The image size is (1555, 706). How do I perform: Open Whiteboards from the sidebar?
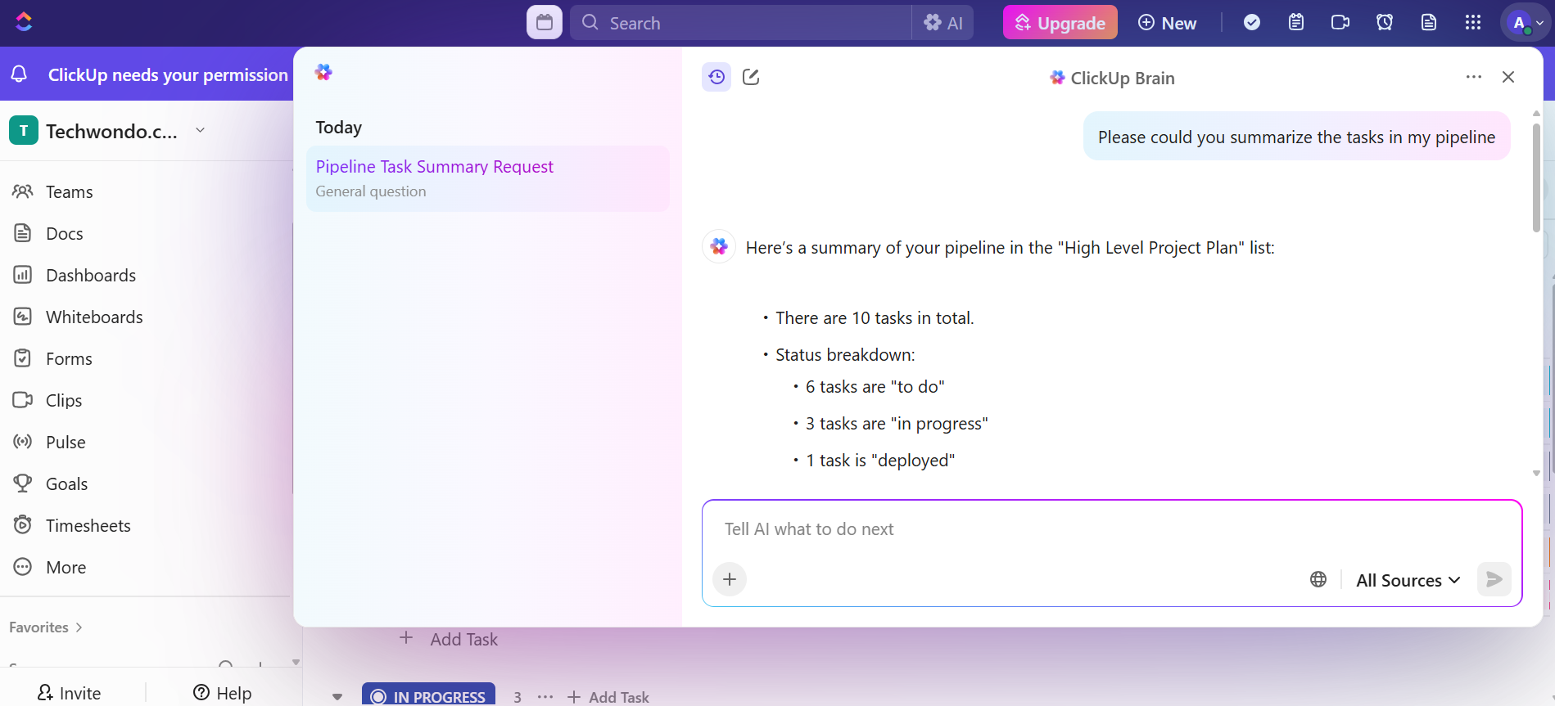click(x=94, y=317)
